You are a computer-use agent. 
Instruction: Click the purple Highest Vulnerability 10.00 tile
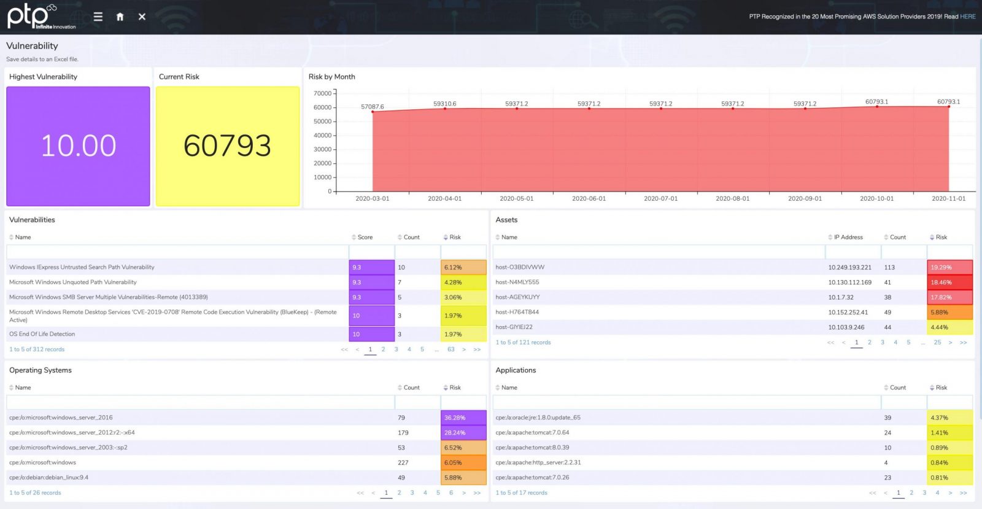pos(78,146)
